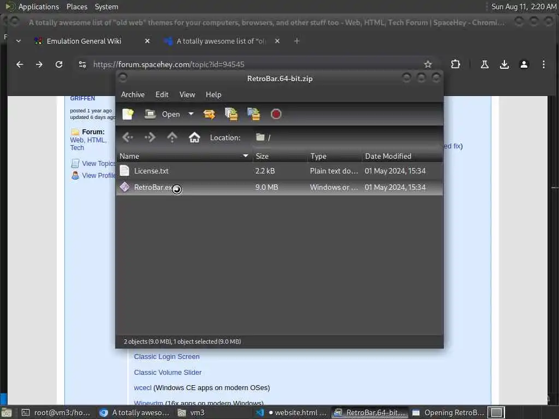559x419 pixels.
Task: View site information icon in address bar
Action: (82, 64)
